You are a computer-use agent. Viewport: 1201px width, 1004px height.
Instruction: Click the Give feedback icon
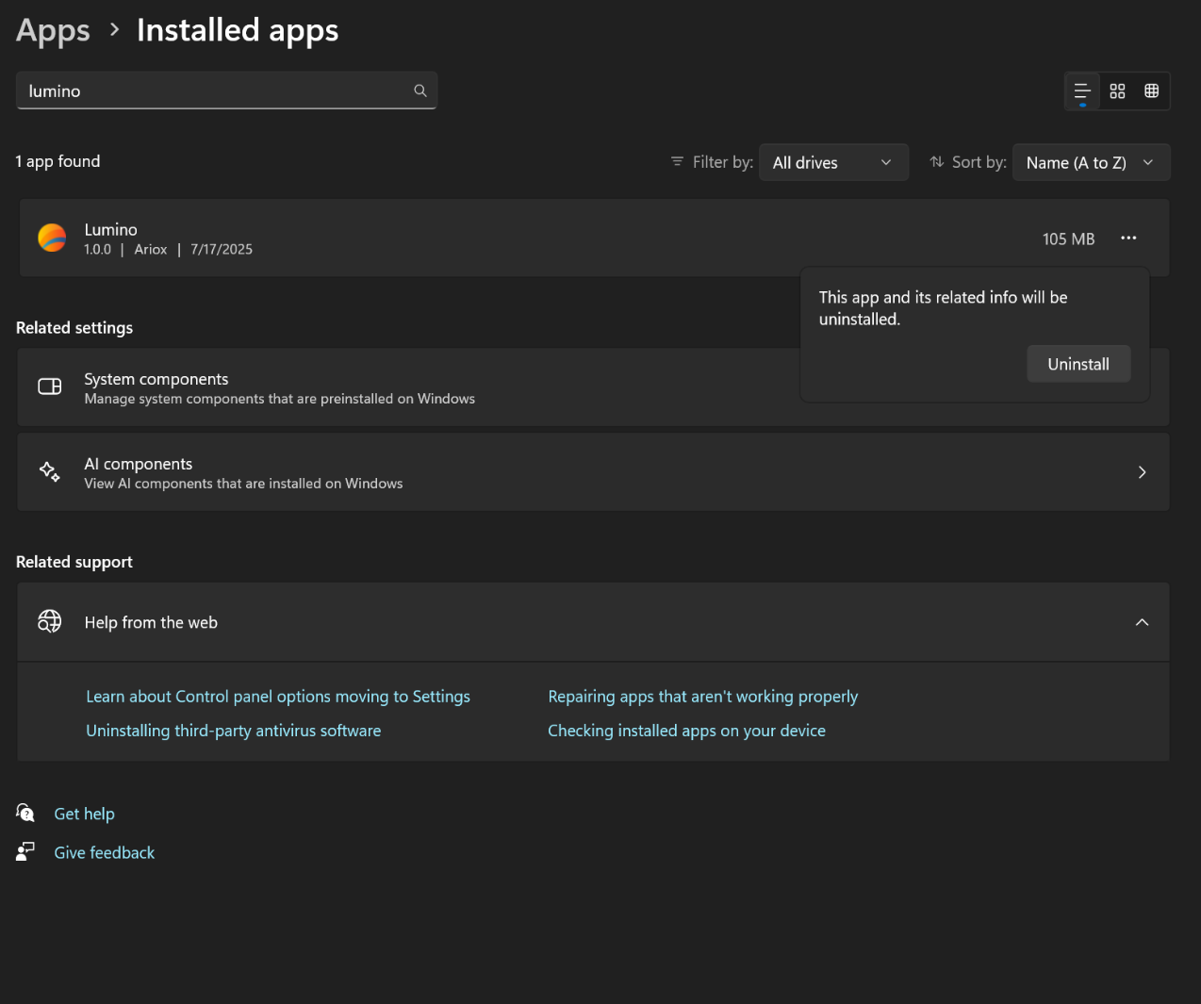coord(25,852)
